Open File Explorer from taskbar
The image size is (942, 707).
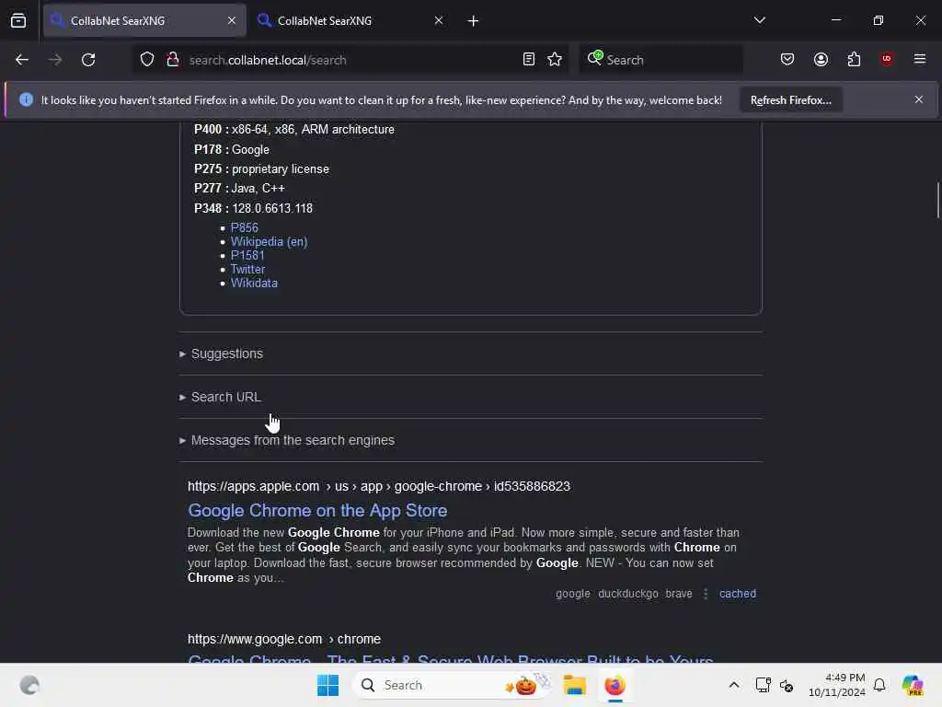point(574,685)
